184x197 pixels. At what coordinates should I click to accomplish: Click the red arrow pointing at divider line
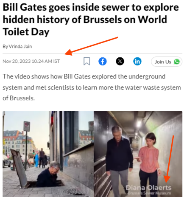(91, 46)
